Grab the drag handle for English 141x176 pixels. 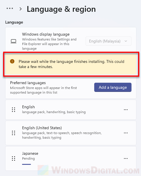click(13, 110)
